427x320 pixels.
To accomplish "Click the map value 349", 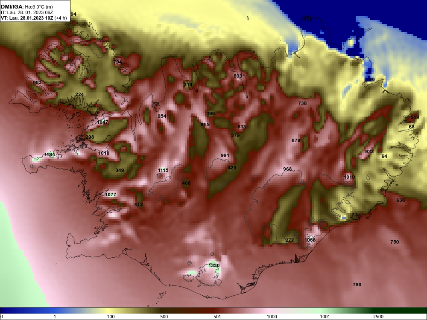I will pyautogui.click(x=120, y=170).
